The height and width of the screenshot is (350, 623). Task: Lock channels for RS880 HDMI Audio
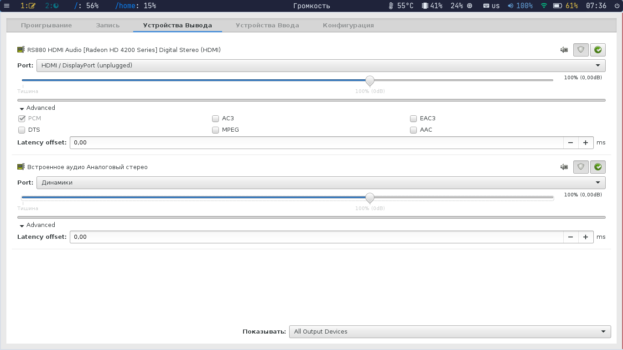[581, 50]
